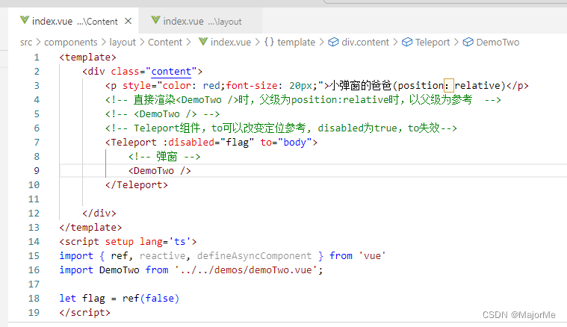
Task: Open the DemoTwo breadcrumb symbol
Action: pyautogui.click(x=498, y=43)
